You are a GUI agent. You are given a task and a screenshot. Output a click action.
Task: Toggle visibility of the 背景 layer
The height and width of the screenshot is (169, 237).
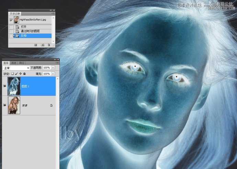5,105
